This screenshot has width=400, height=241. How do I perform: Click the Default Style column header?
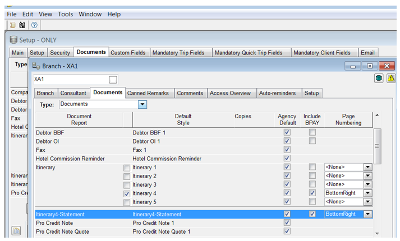(x=183, y=119)
